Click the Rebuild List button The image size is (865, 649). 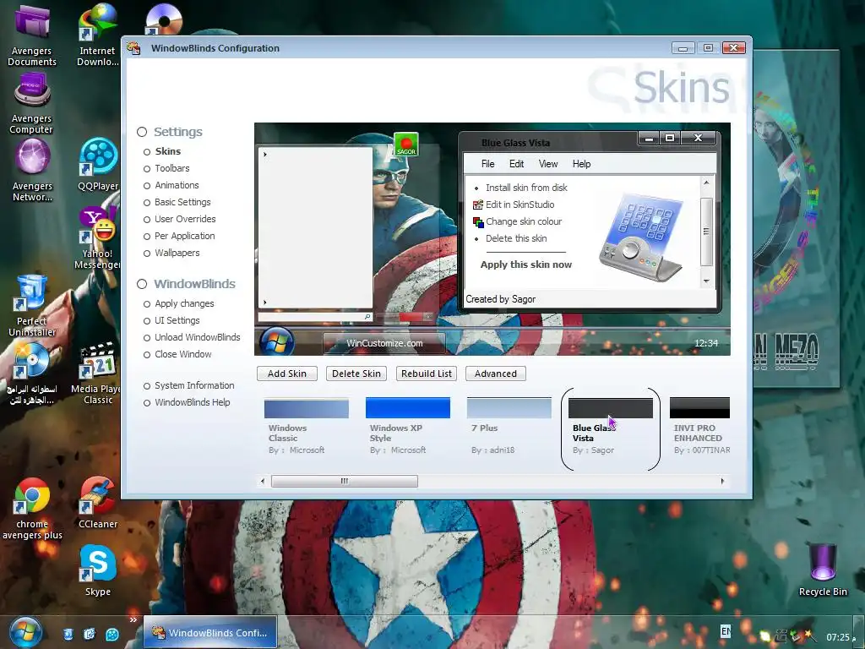click(427, 374)
